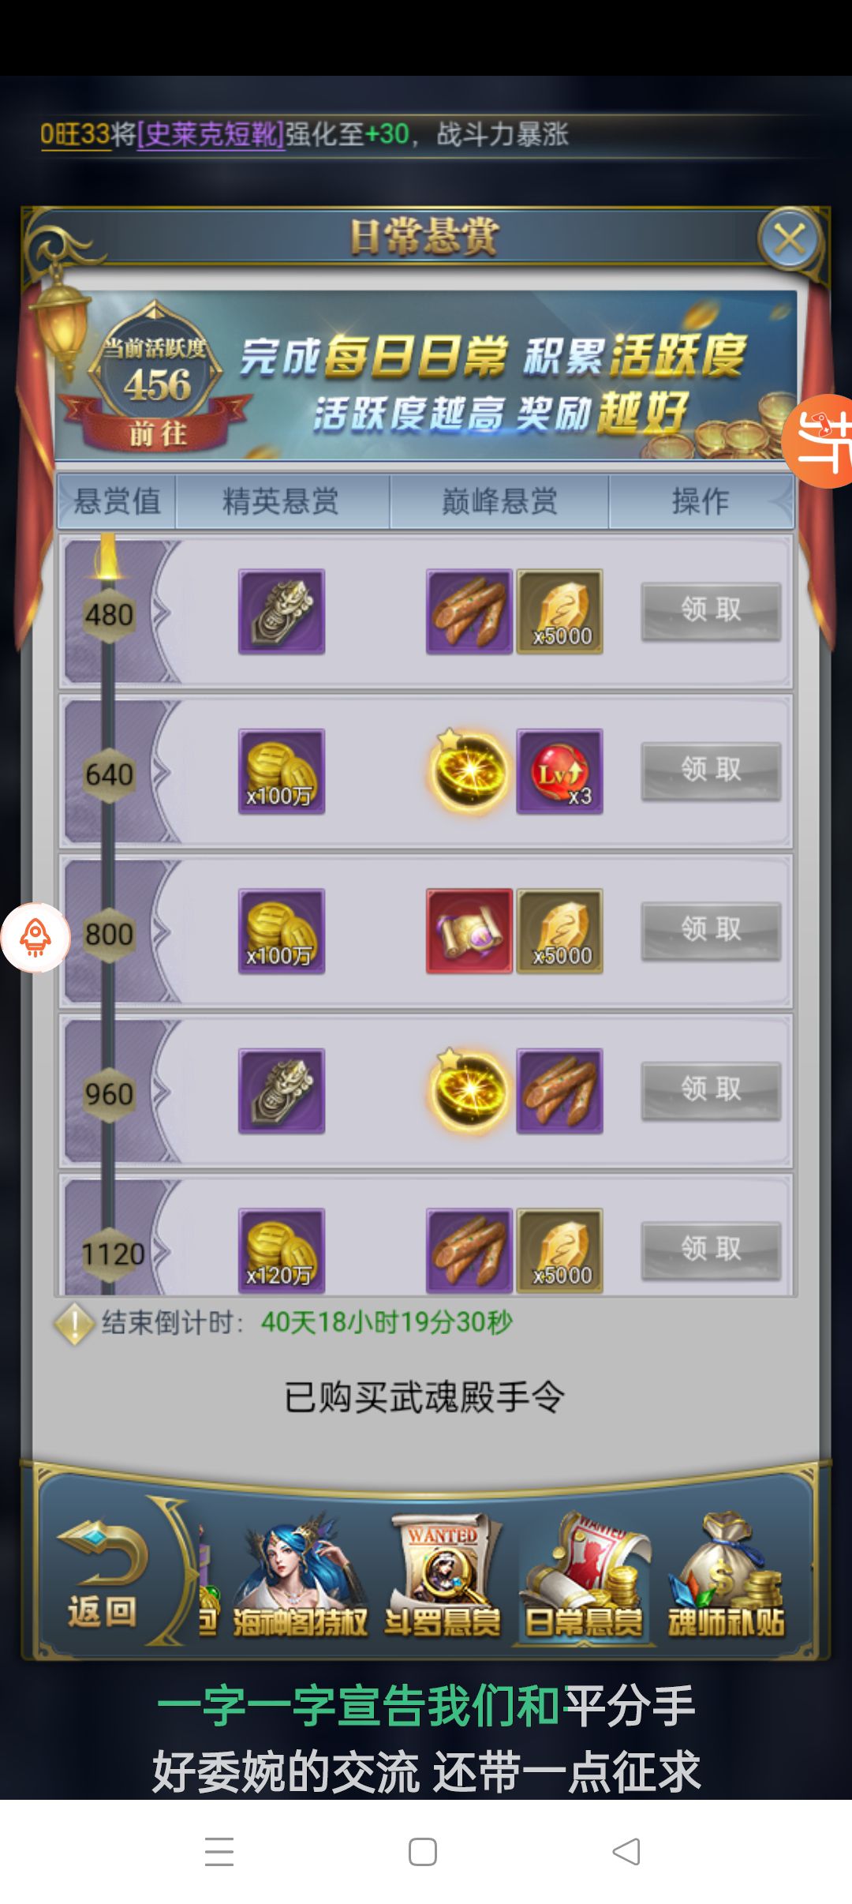
Task: Select the 魂师补贴 money bag tab
Action: point(726,1576)
